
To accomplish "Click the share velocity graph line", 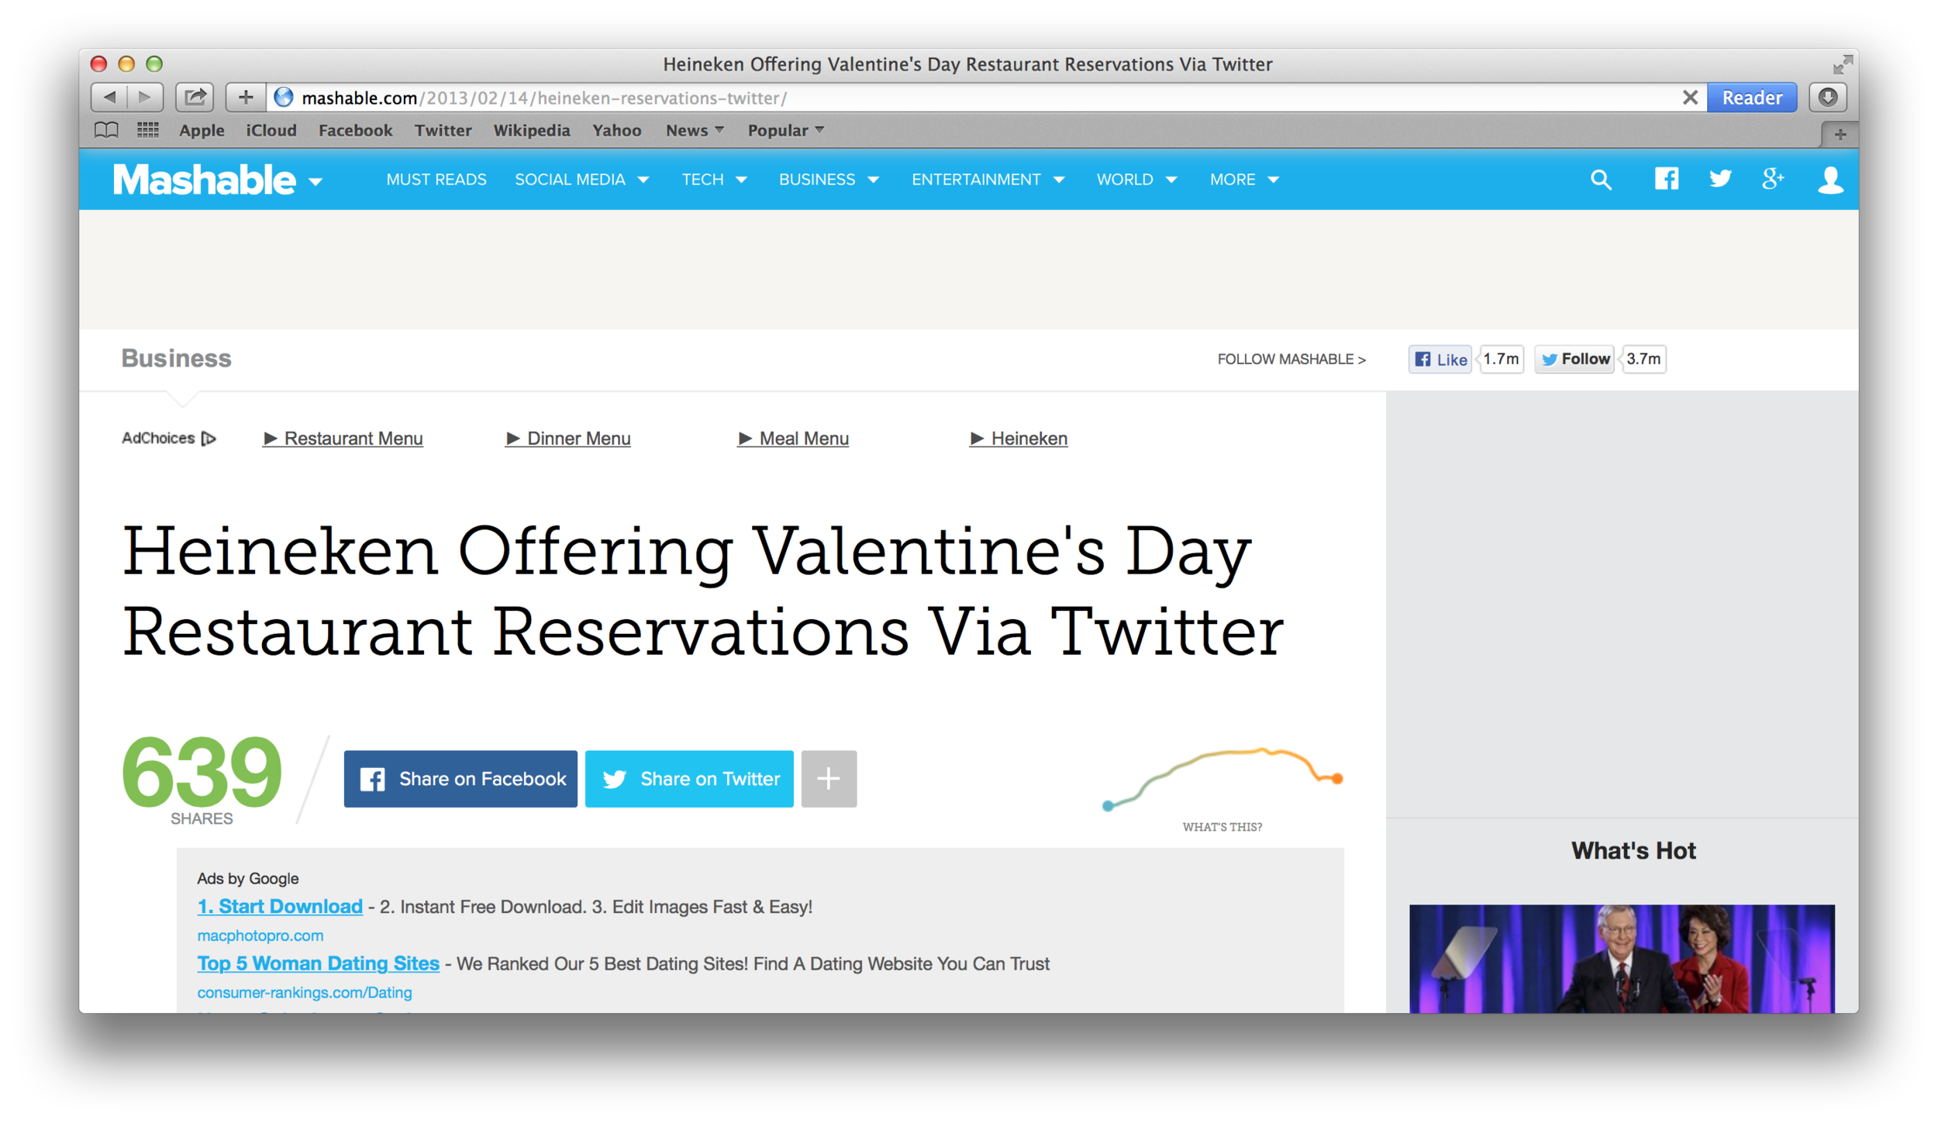I will coord(1222,778).
